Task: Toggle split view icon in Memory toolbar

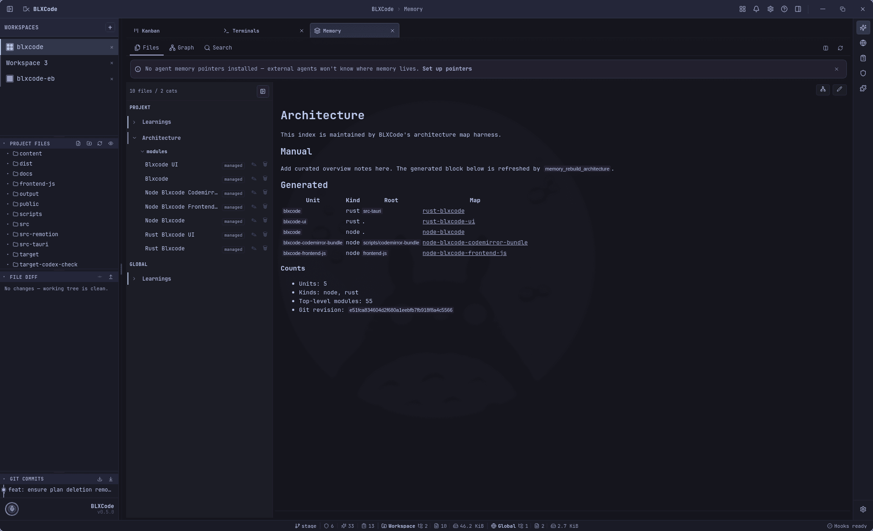Action: coord(826,48)
